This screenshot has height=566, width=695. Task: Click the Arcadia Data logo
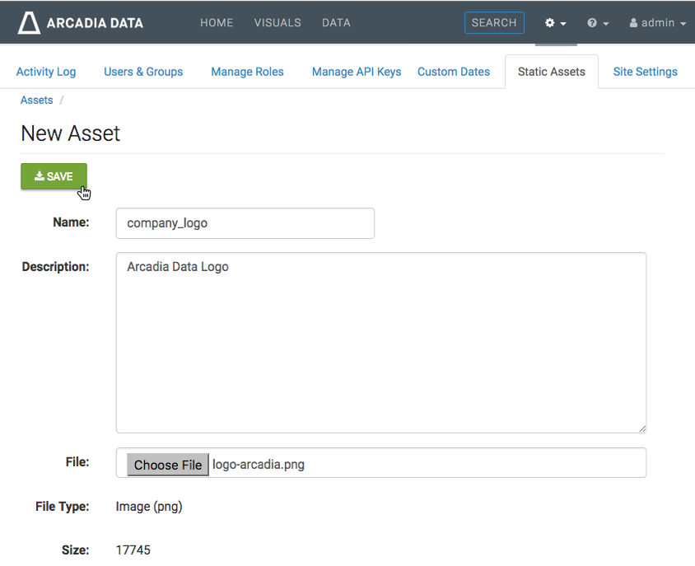tap(81, 22)
